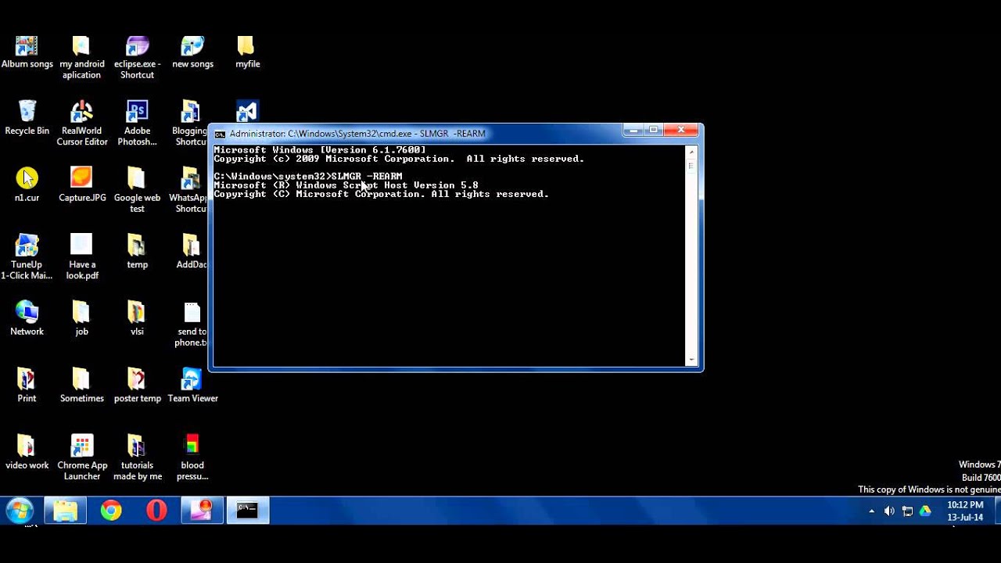Open the Recycle Bin

click(x=27, y=119)
